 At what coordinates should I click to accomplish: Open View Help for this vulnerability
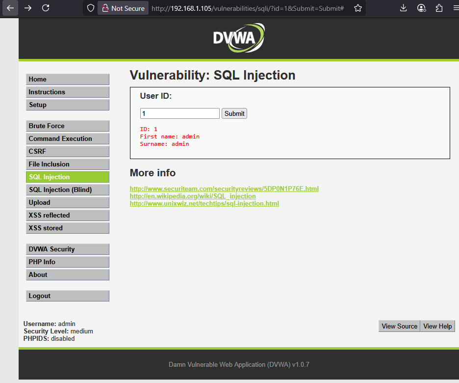pyautogui.click(x=437, y=326)
